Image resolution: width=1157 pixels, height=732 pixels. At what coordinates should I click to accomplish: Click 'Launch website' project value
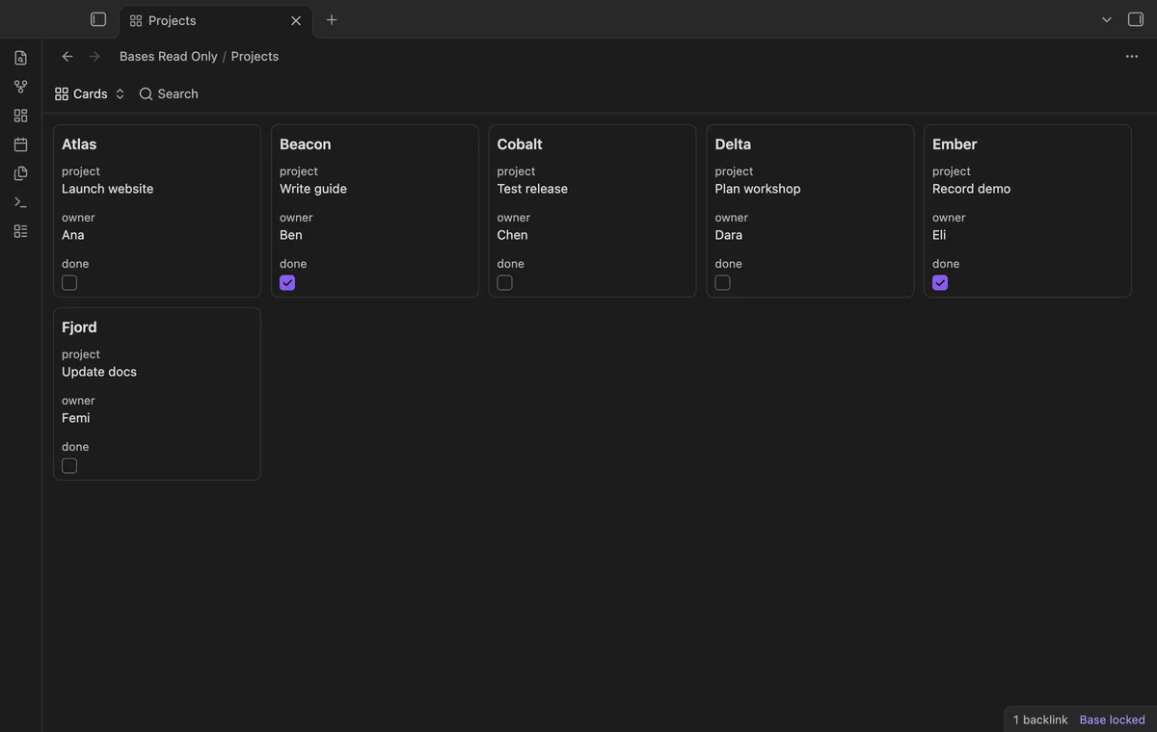click(108, 189)
